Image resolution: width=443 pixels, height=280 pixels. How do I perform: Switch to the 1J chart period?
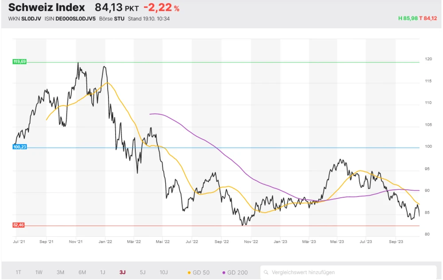tap(102, 272)
